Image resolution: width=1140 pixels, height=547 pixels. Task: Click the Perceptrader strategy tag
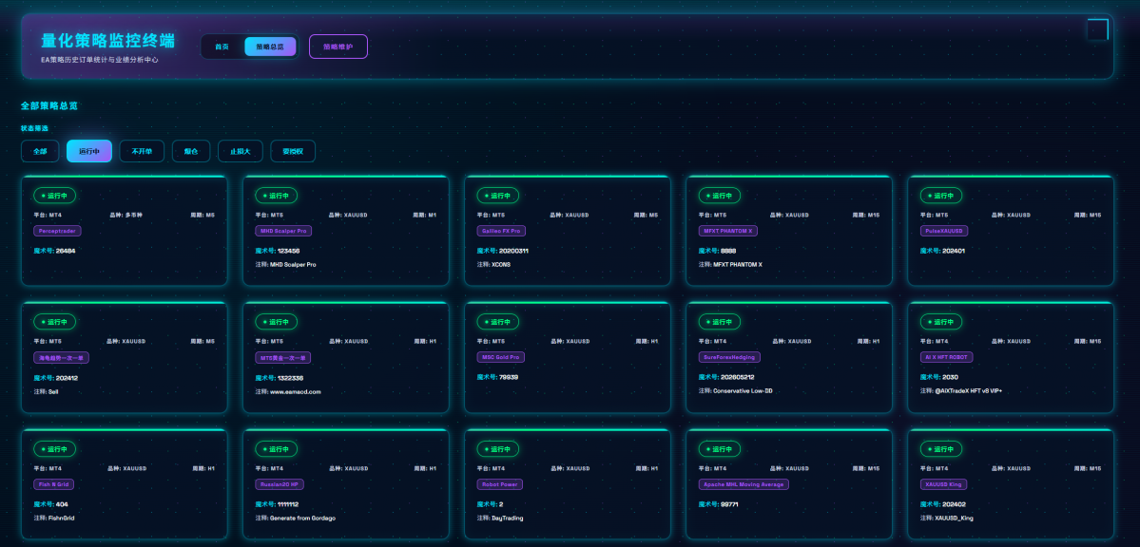57,231
